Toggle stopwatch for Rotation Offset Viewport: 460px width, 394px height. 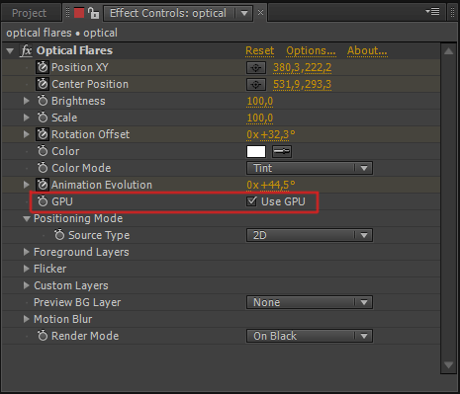(x=43, y=134)
